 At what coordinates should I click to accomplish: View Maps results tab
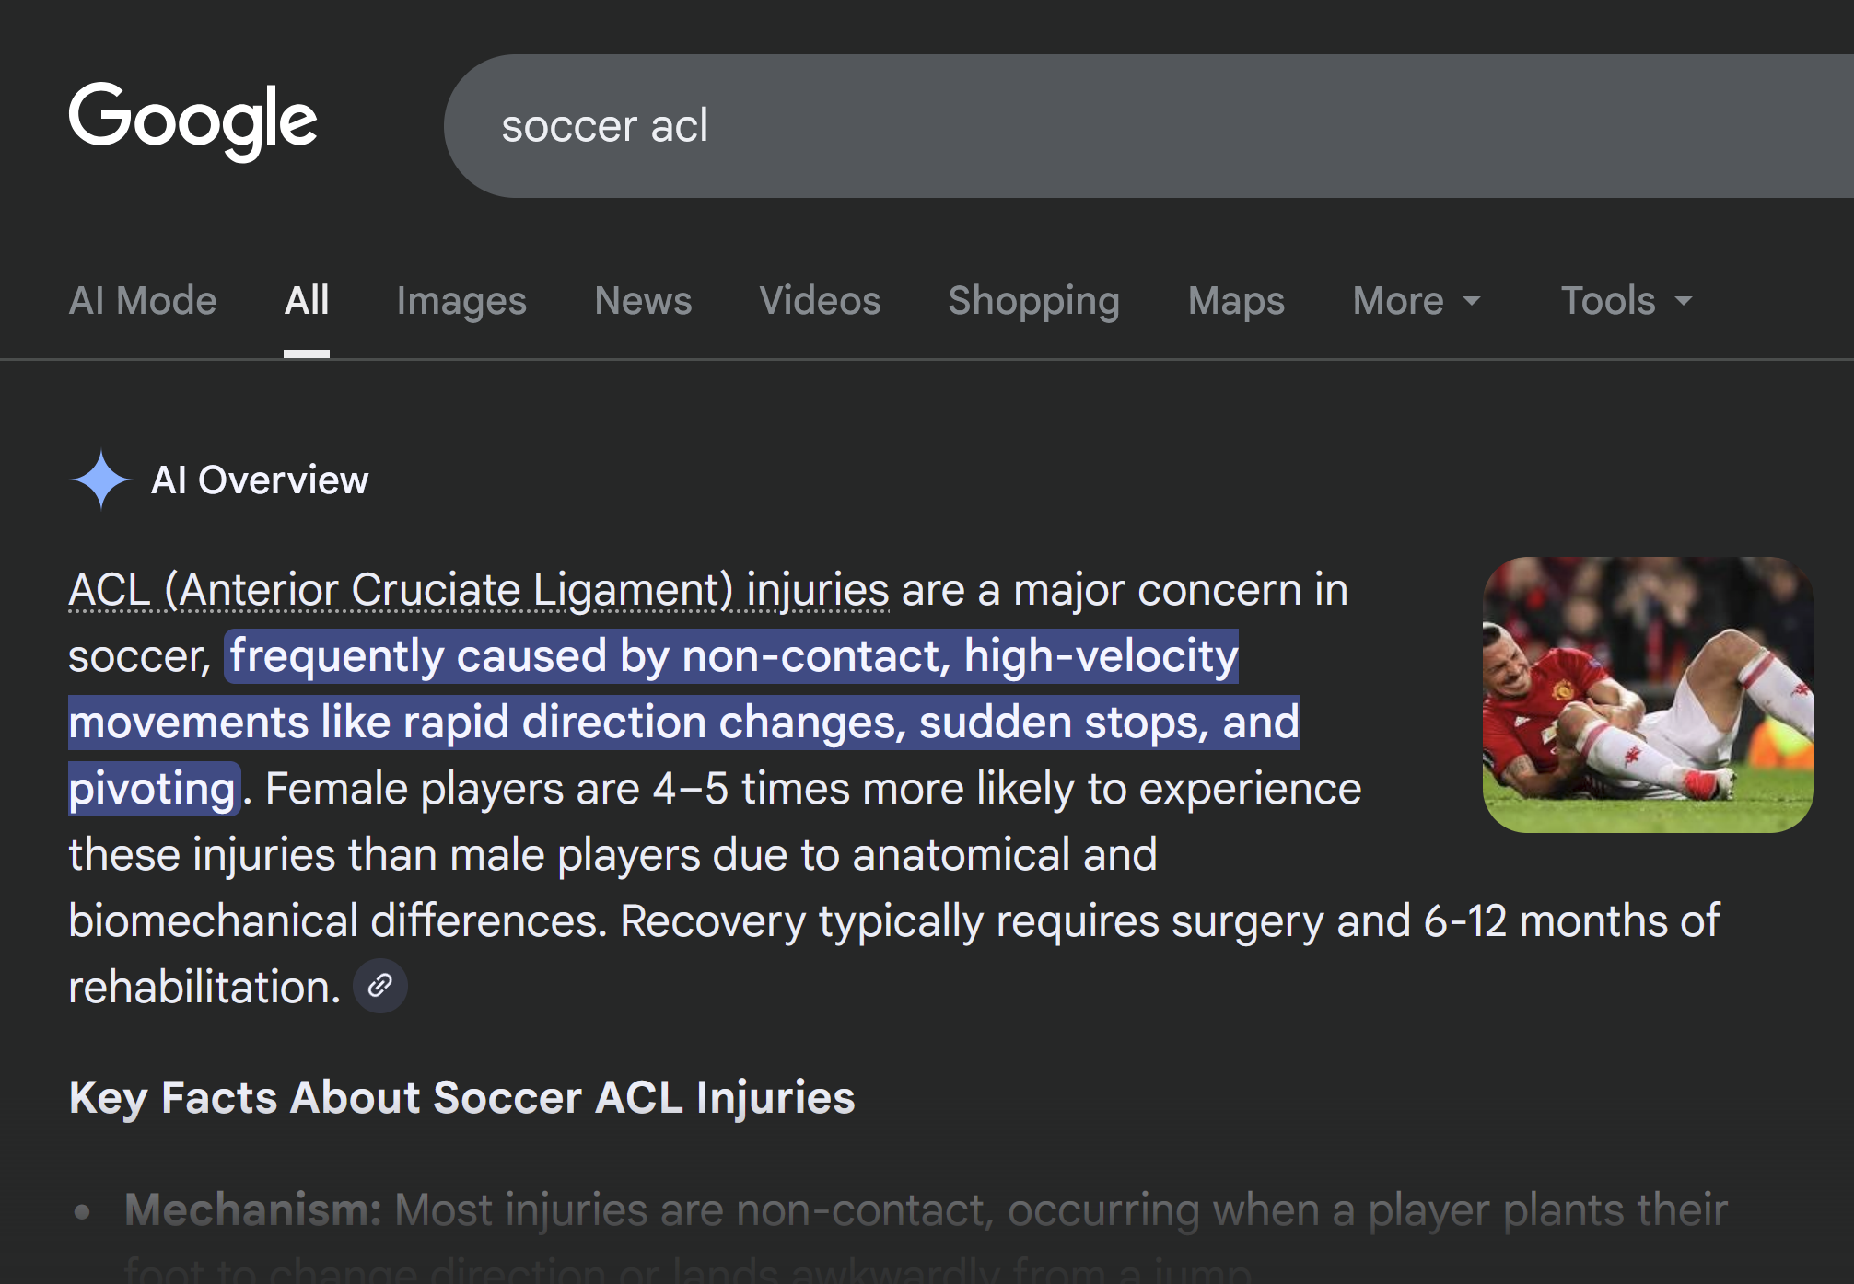[x=1236, y=301]
